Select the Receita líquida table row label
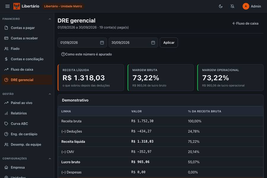 pos(73,142)
